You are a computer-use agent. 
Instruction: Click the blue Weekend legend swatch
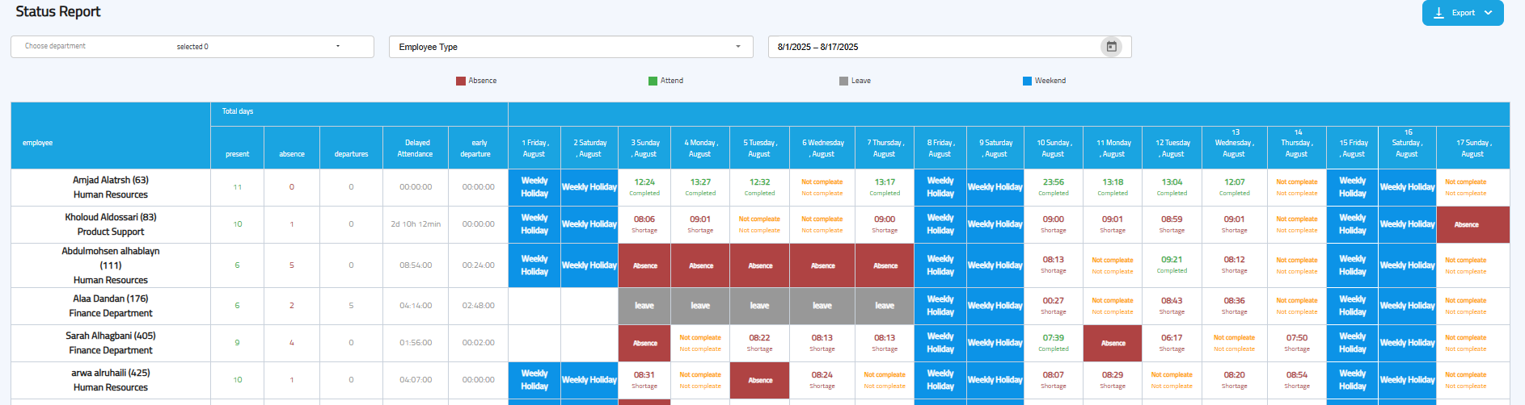pyautogui.click(x=1027, y=81)
